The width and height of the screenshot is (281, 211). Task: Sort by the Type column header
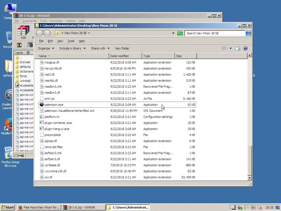pyautogui.click(x=158, y=56)
